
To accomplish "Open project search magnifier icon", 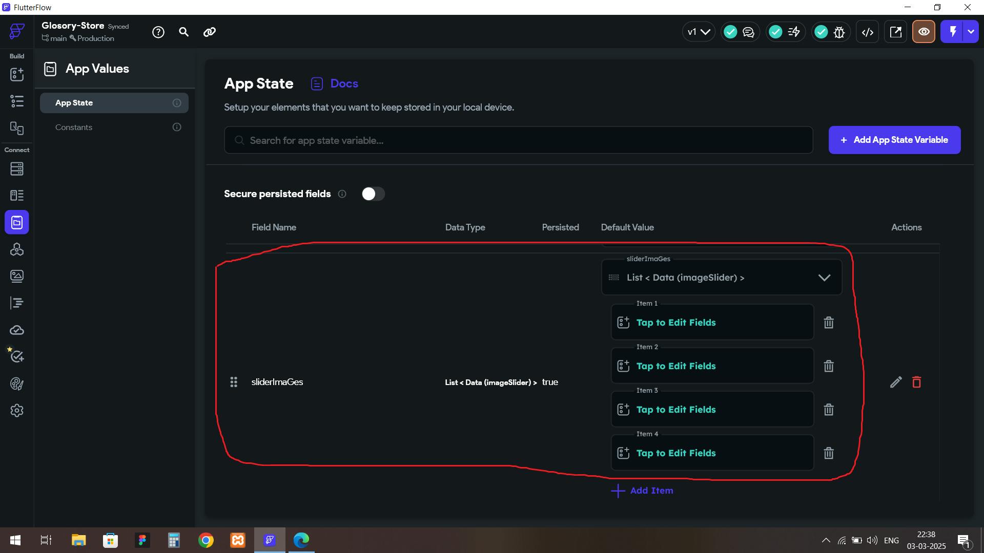I will coord(183,32).
